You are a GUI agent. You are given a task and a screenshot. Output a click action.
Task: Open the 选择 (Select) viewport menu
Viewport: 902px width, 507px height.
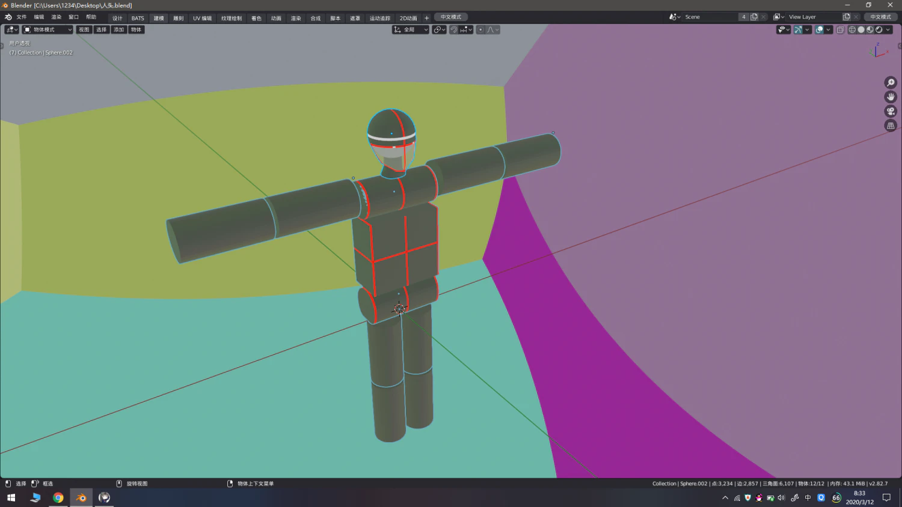102,29
